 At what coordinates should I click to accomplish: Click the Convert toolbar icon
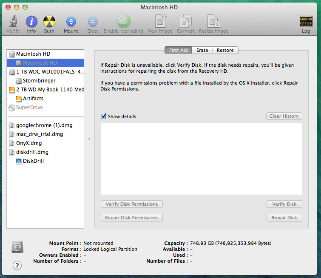tap(185, 21)
